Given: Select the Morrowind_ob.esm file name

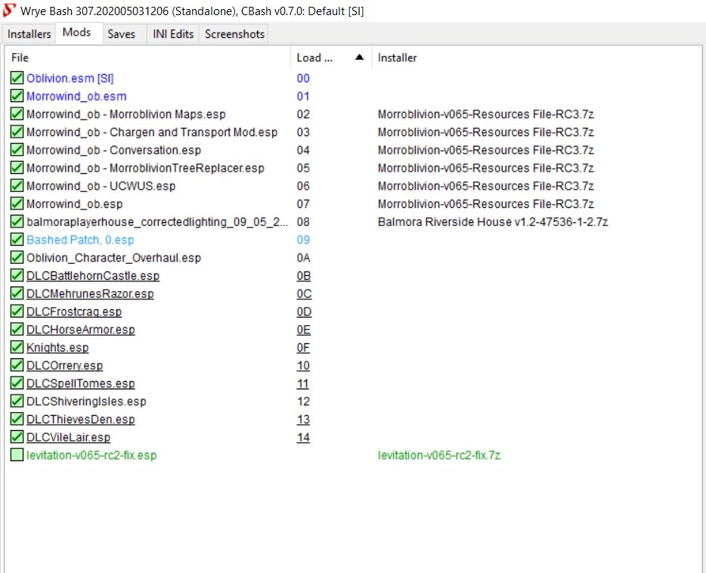Looking at the screenshot, I should pyautogui.click(x=76, y=96).
